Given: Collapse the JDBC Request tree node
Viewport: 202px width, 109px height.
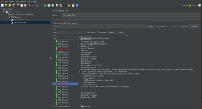Looking at the screenshot, I should point(6,17).
